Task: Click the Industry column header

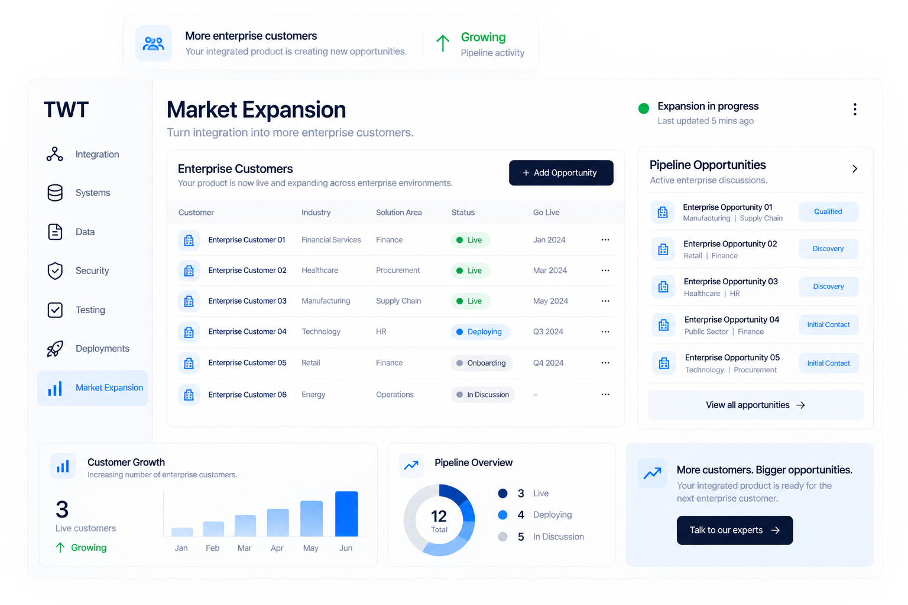Action: tap(316, 213)
